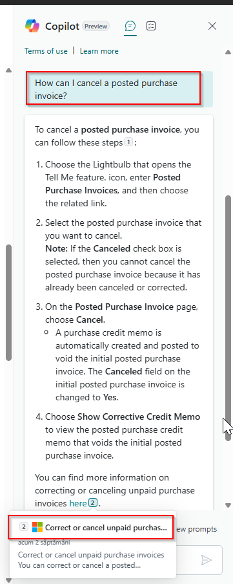The height and width of the screenshot is (584, 233).
Task: Click citation marker 1 after 'these steps'
Action: coord(128,142)
